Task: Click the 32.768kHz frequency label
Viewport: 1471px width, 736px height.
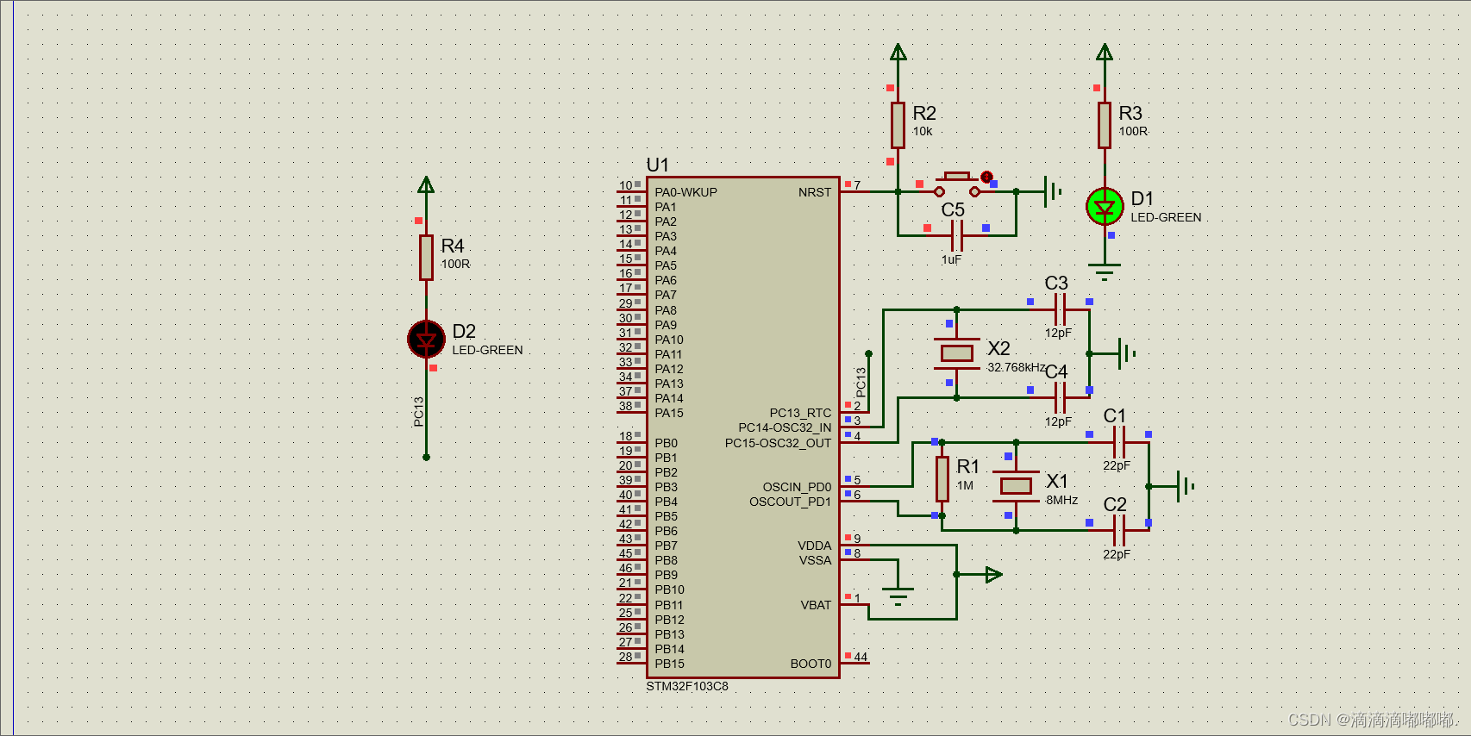Action: 1017,368
